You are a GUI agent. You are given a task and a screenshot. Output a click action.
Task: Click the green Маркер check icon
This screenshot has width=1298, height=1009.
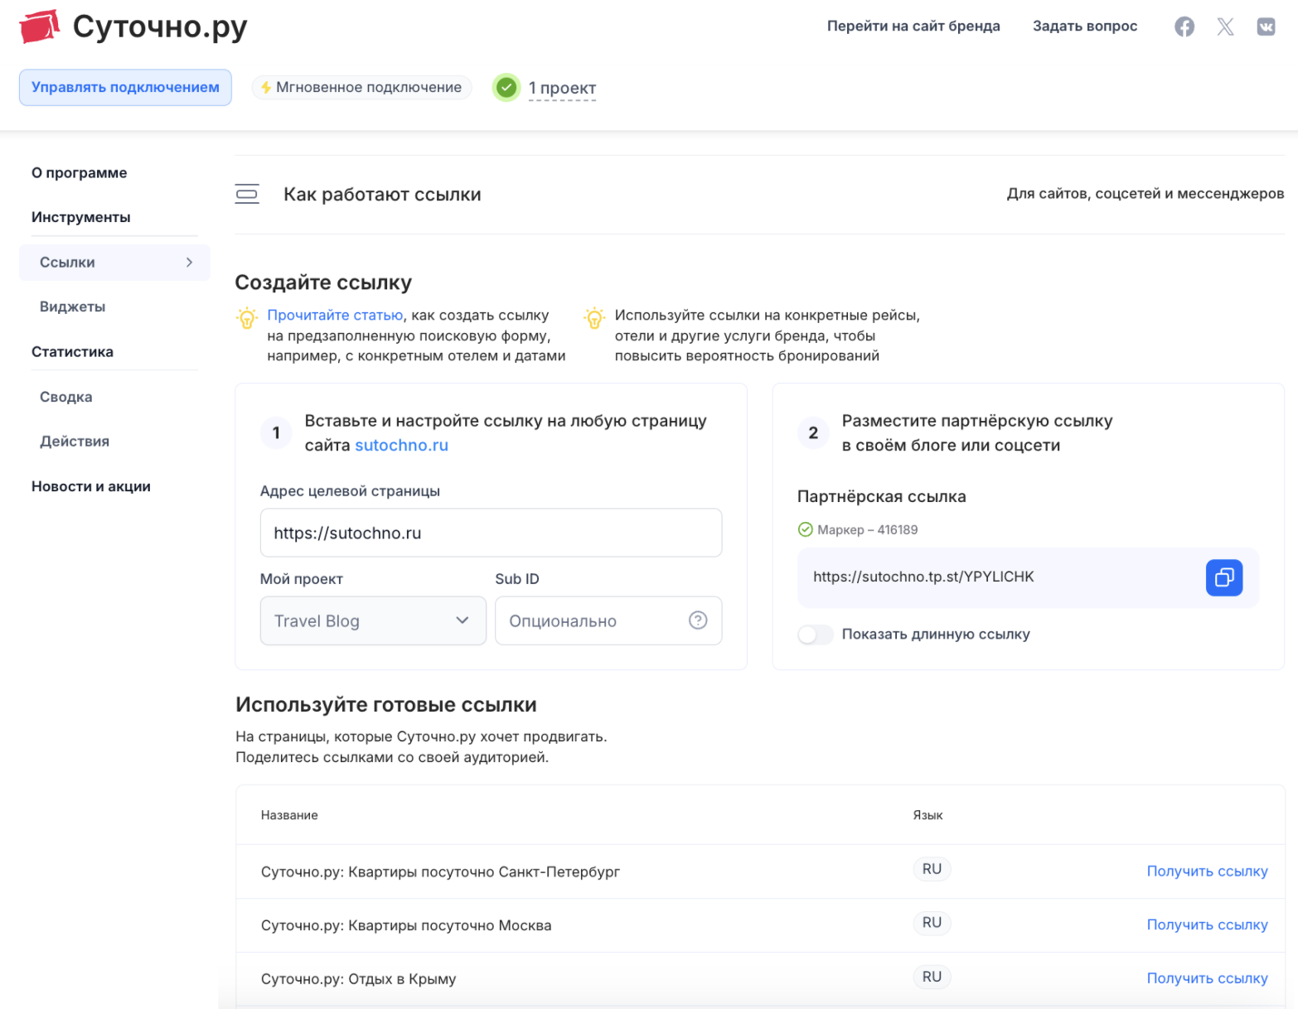805,529
